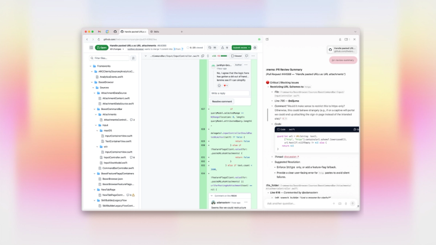This screenshot has width=436, height=245.
Task: Collapse the Frameworks folder
Action: [x=90, y=66]
